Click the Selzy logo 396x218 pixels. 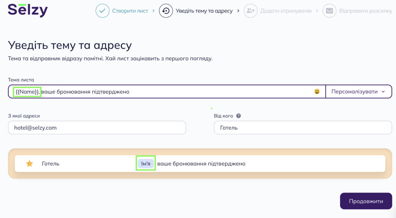tap(27, 10)
